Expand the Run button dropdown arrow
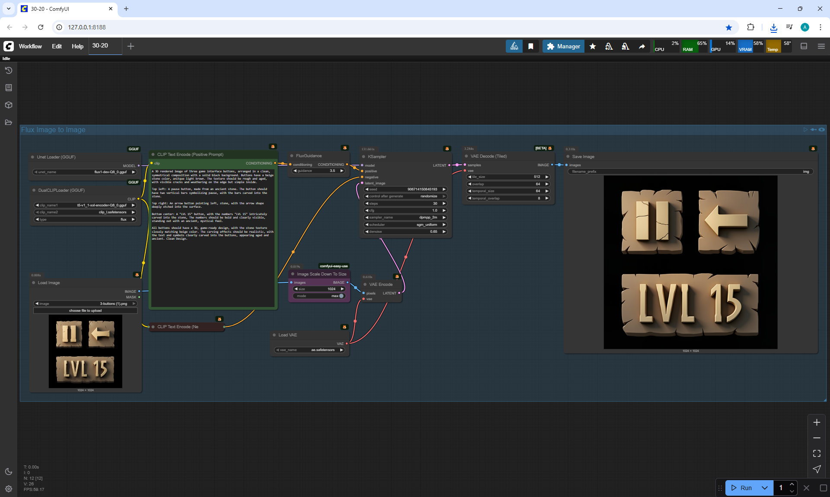Screen dimensions: 830x497 click(x=764, y=488)
